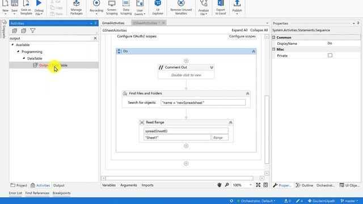The image size is (363, 204).
Task: Click Expand All in designer
Action: 239,30
